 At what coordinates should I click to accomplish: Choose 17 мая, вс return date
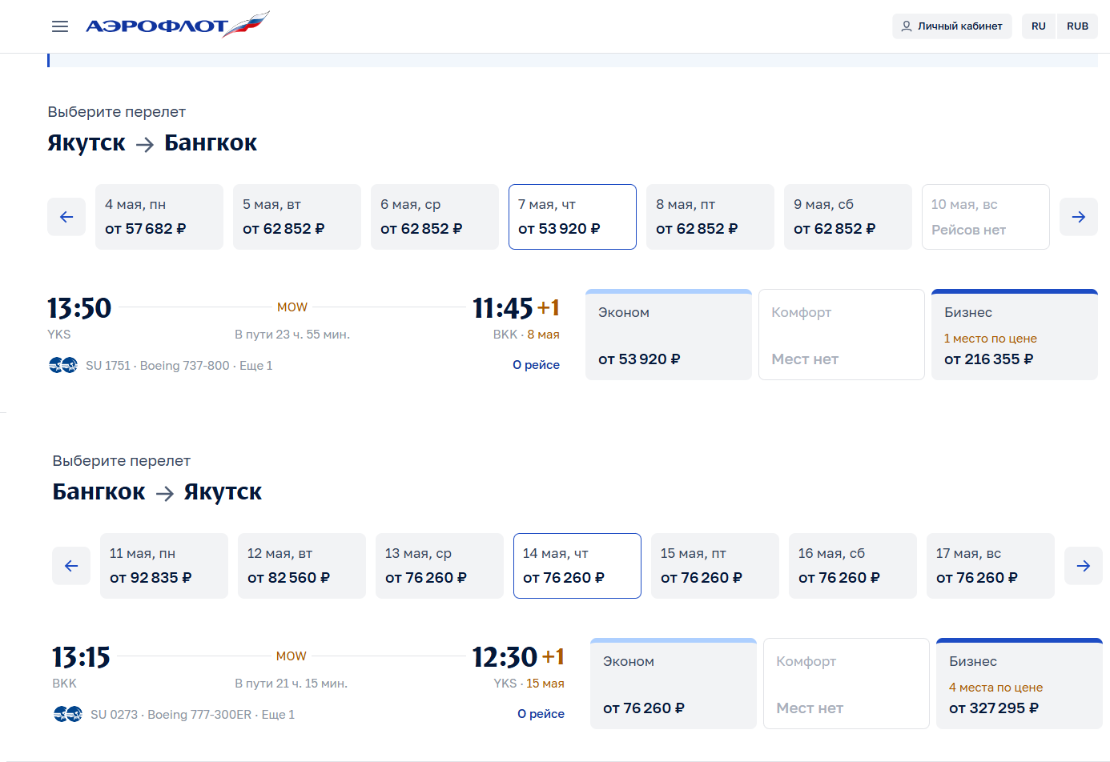click(x=990, y=566)
